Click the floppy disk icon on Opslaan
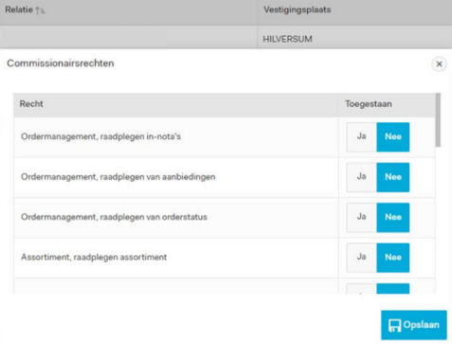This screenshot has width=452, height=344. (394, 325)
